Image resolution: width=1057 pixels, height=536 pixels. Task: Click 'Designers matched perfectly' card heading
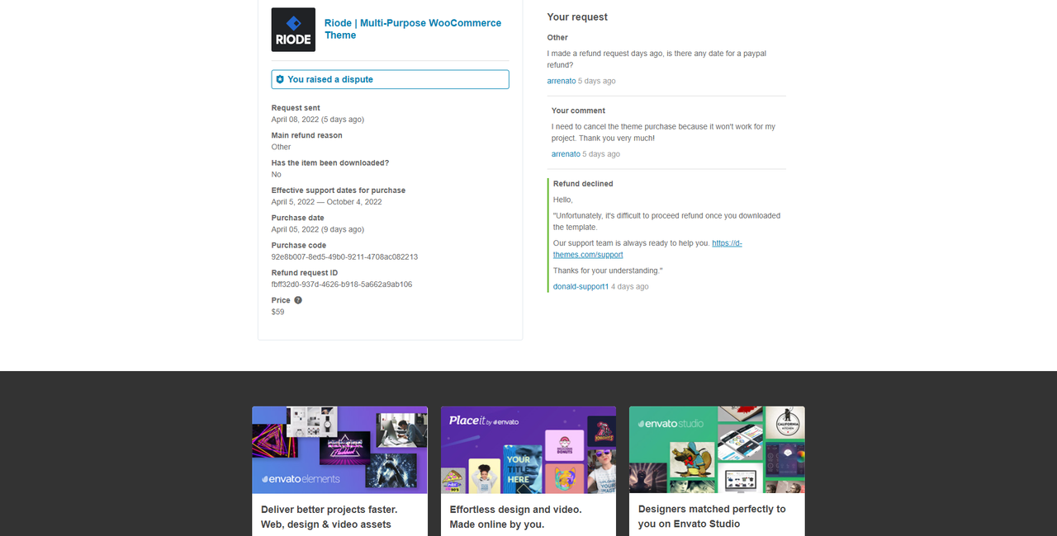coord(712,516)
